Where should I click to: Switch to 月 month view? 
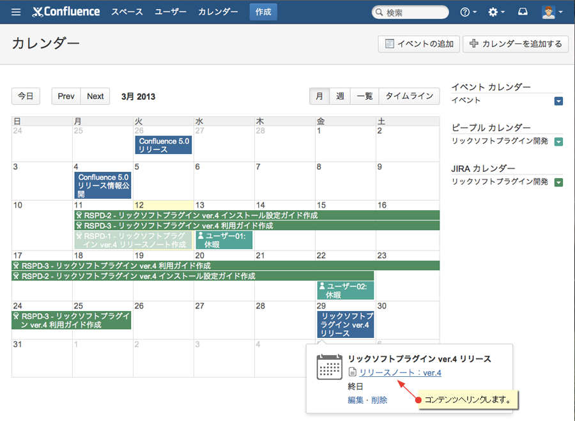319,96
